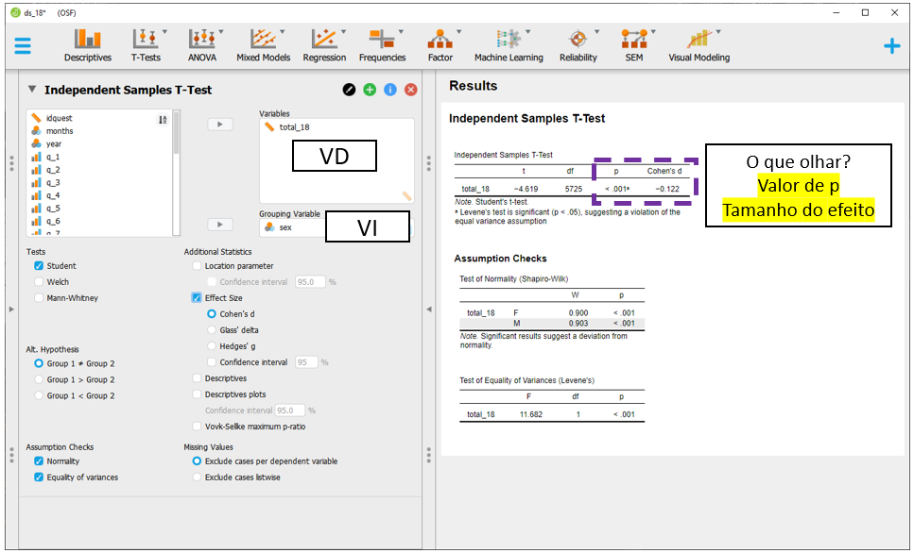Viewport: 914px width, 553px height.
Task: Click the effect size confidence interval 95 field
Action: tap(306, 362)
